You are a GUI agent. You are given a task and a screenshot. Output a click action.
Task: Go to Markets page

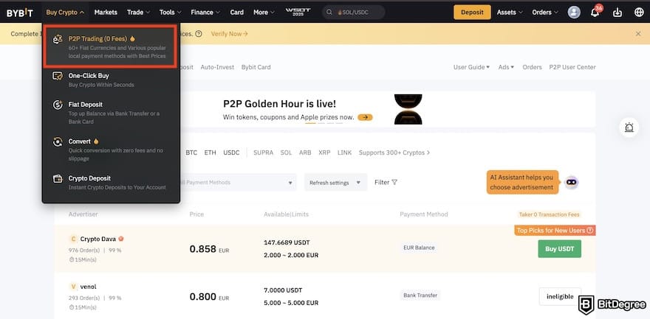(x=106, y=13)
